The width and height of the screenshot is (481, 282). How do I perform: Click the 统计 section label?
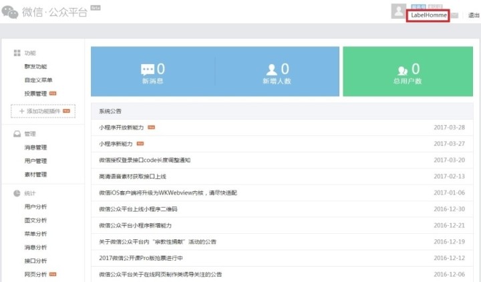click(30, 193)
